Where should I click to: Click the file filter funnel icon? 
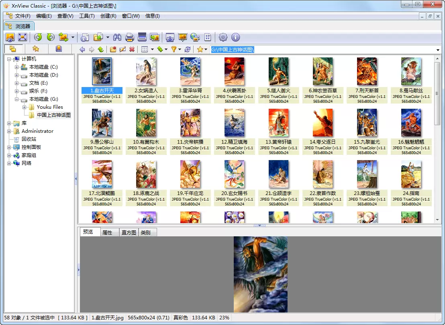[x=174, y=50]
